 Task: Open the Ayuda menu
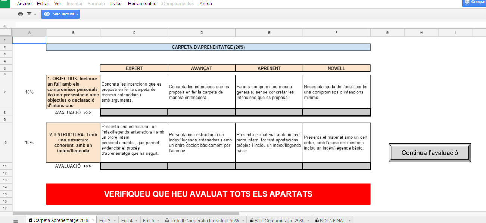coord(206,4)
